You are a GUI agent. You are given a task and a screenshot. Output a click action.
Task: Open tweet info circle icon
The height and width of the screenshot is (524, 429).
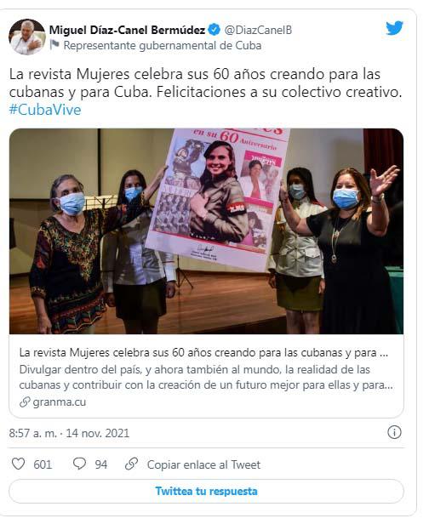[x=394, y=432]
